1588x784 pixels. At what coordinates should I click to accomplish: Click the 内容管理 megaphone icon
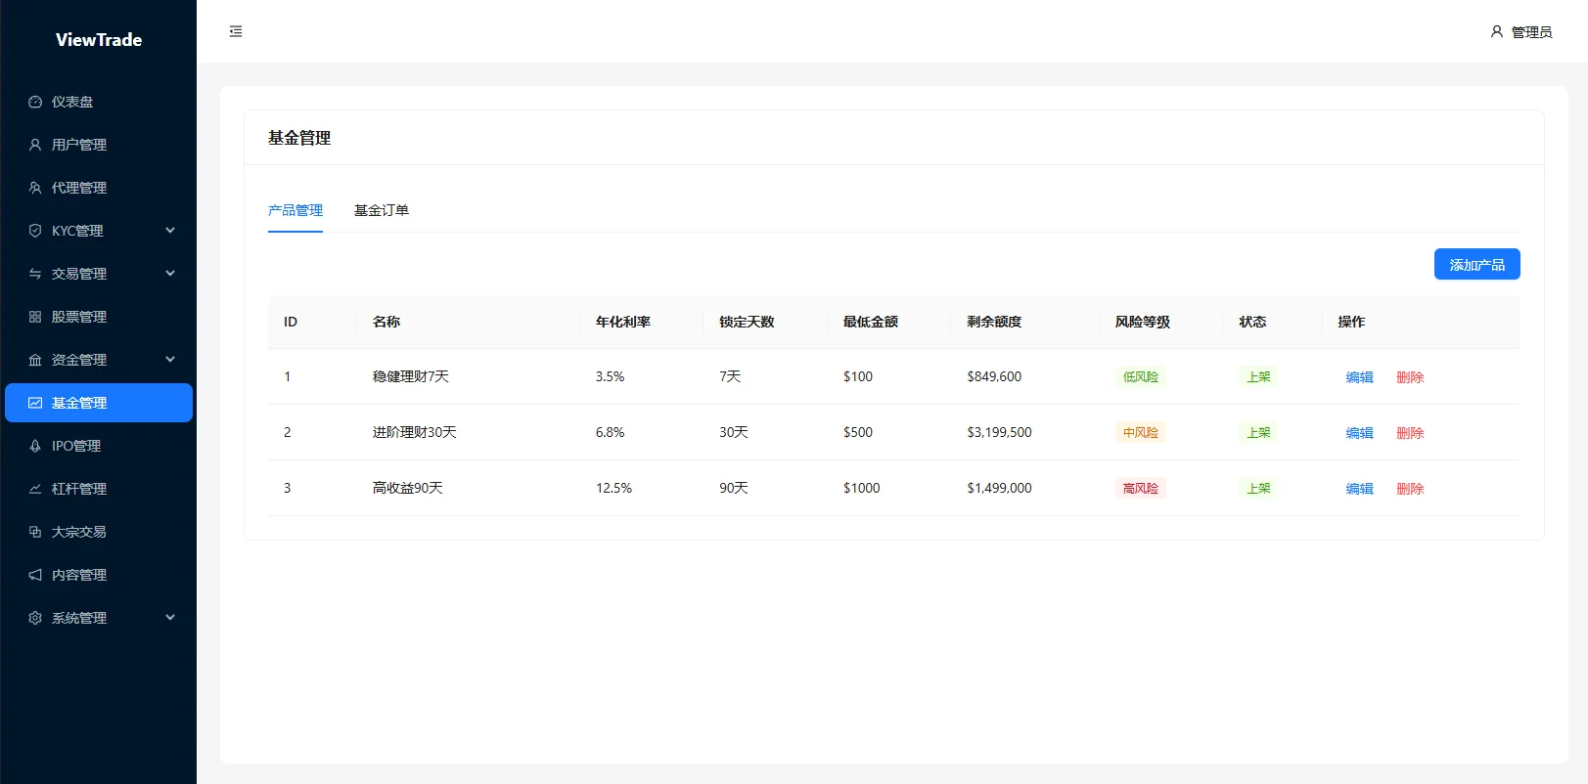(x=35, y=575)
